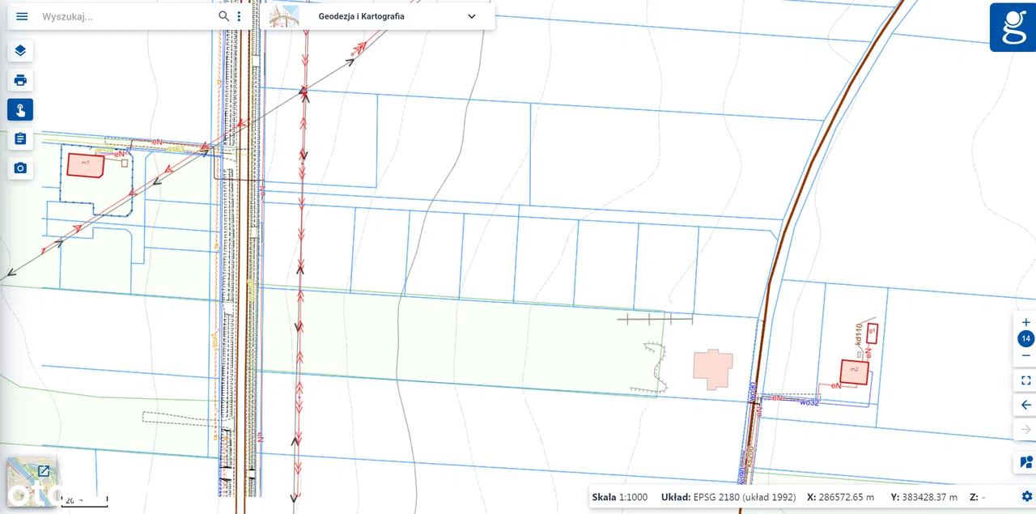
Task: Open the shapes map tools icon
Action: (x=1025, y=462)
